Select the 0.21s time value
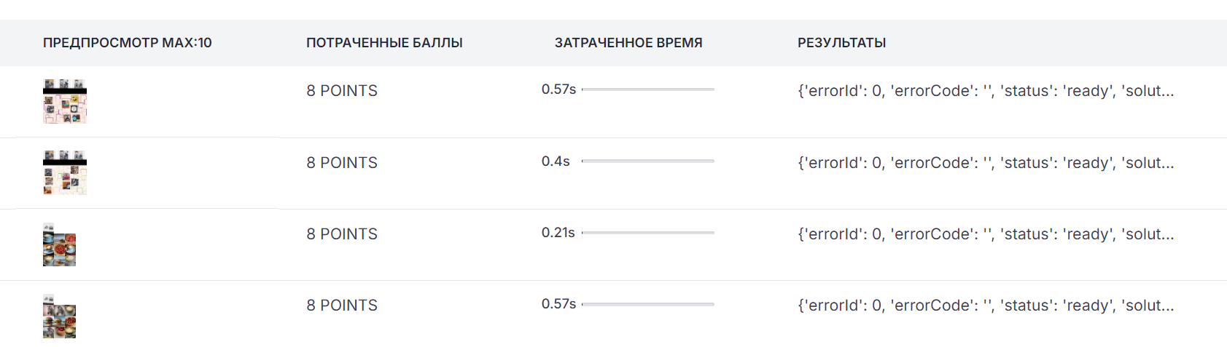Viewport: 1227px width, 347px height. [558, 233]
